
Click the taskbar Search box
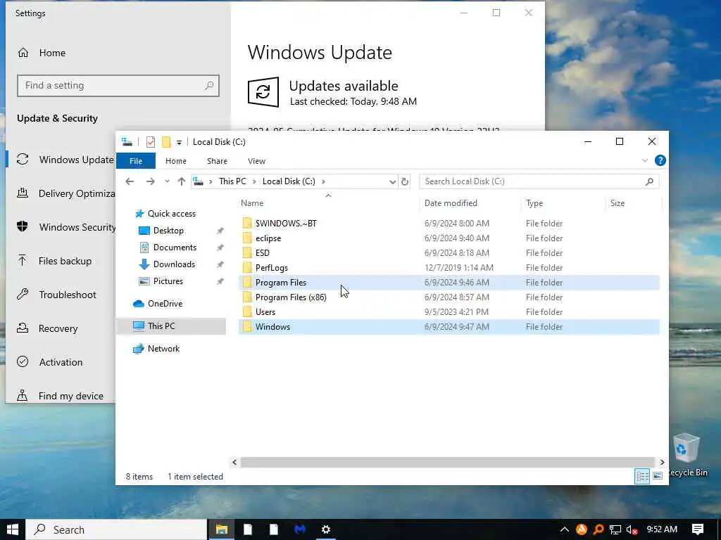pyautogui.click(x=116, y=529)
